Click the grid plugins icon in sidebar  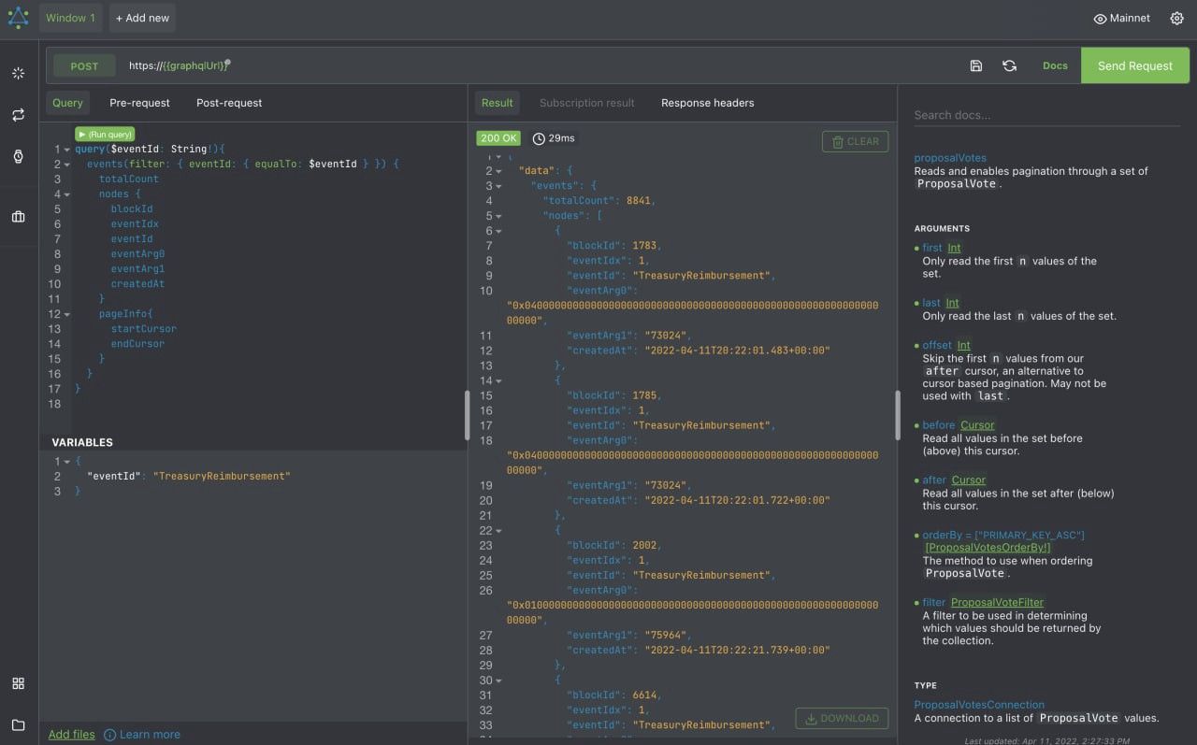[x=18, y=683]
